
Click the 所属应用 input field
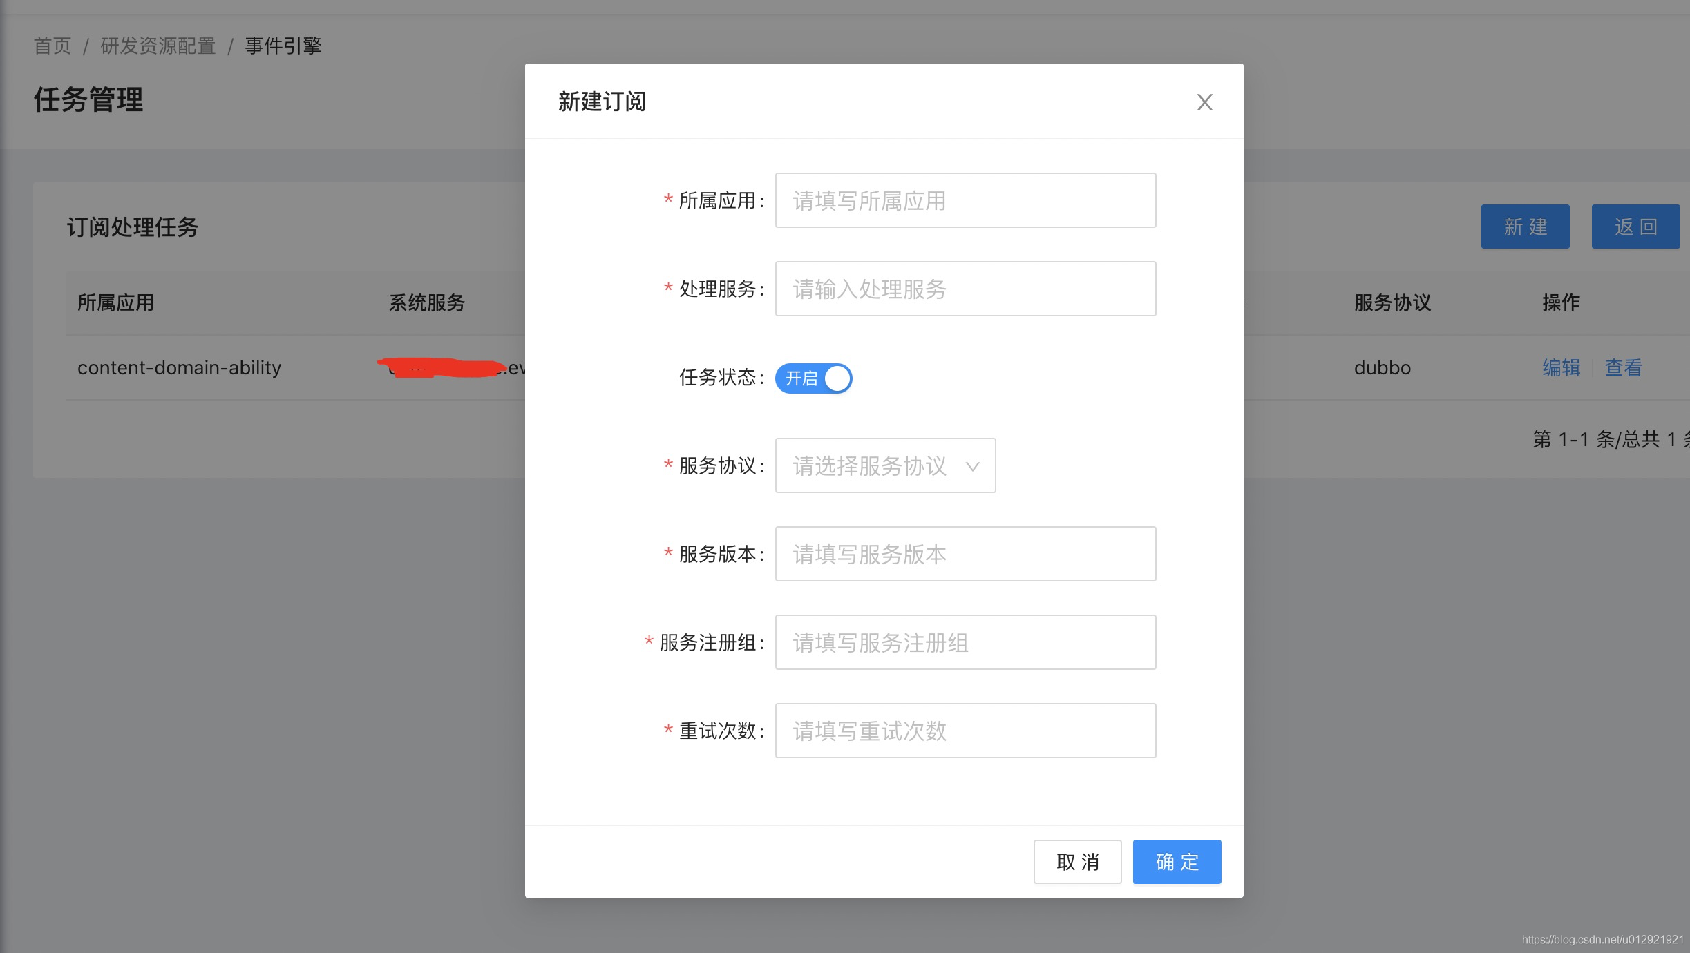pyautogui.click(x=965, y=201)
